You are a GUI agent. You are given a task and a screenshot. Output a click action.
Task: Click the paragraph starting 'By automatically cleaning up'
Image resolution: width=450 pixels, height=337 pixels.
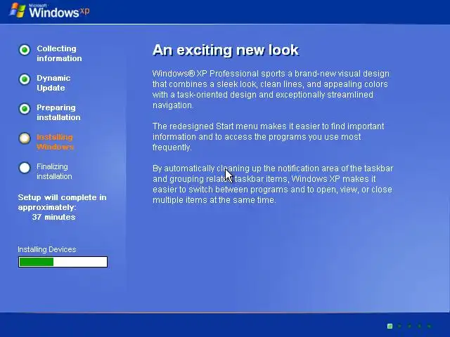click(273, 184)
